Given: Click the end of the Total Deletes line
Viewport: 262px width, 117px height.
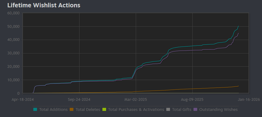Looking at the screenshot, I should (238, 86).
